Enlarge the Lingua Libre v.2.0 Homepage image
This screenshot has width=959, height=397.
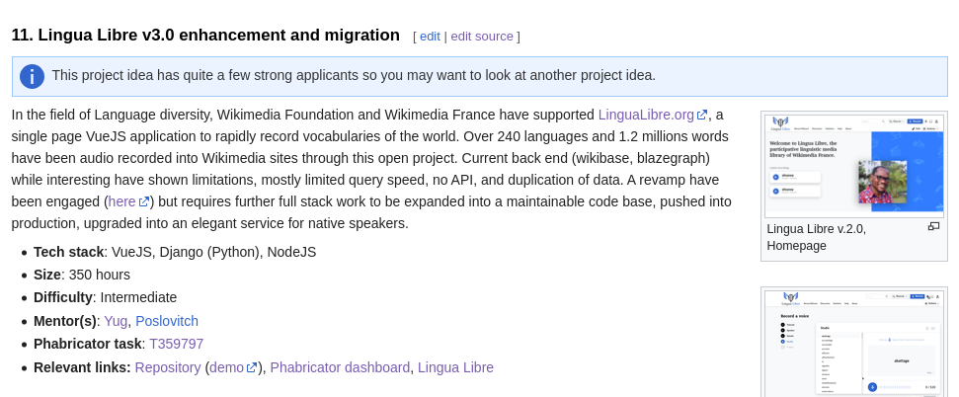tap(933, 226)
